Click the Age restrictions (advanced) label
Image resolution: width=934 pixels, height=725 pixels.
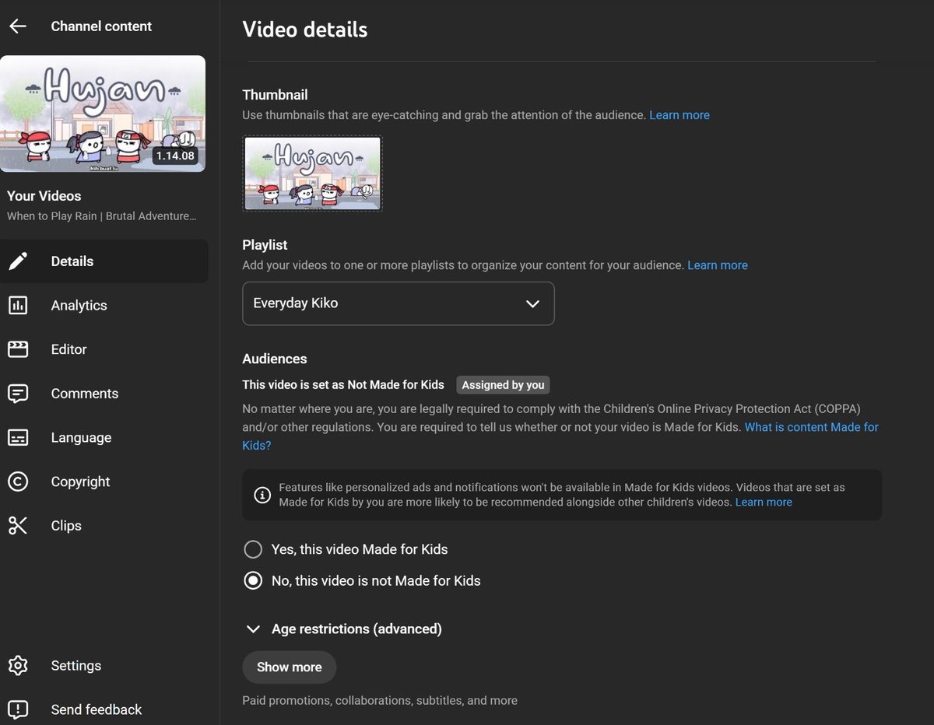[x=356, y=629]
